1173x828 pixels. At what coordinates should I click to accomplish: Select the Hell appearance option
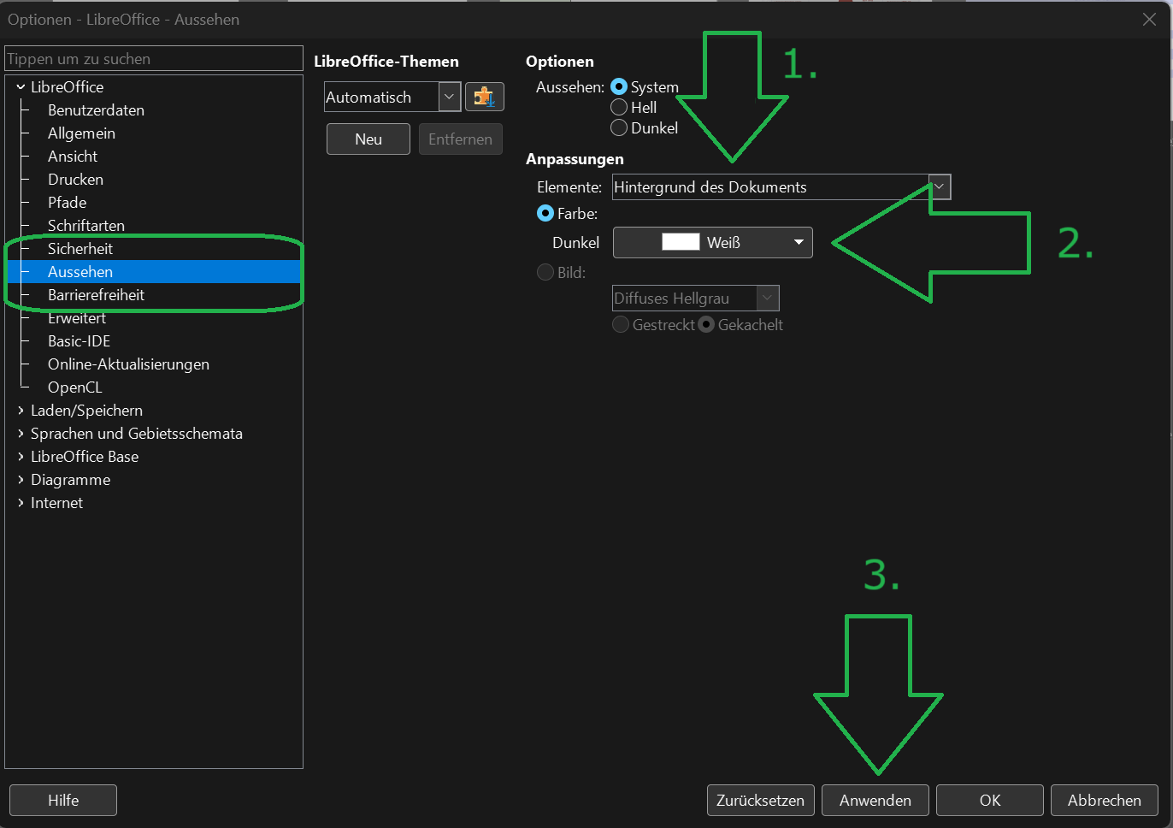point(619,108)
